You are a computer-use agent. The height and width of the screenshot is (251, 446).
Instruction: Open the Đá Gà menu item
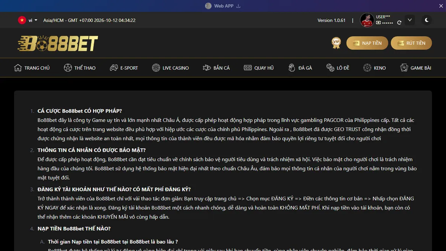click(x=300, y=68)
